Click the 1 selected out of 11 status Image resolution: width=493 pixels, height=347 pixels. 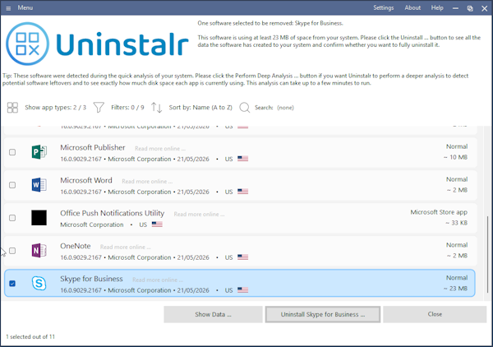pyautogui.click(x=30, y=336)
